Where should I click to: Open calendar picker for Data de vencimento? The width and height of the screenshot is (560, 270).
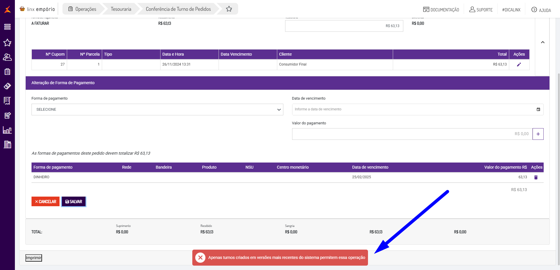pos(538,110)
